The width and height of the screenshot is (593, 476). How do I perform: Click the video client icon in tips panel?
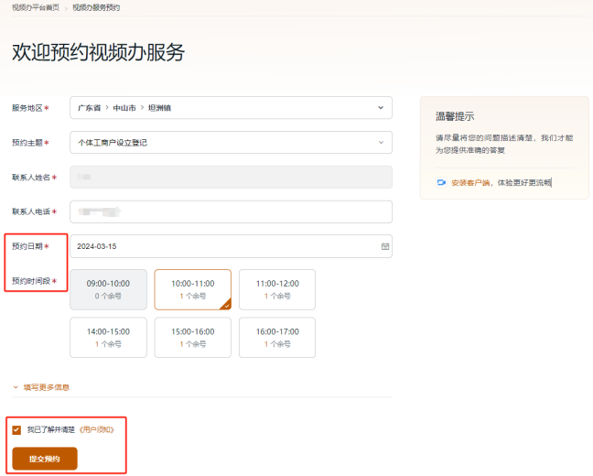point(441,182)
